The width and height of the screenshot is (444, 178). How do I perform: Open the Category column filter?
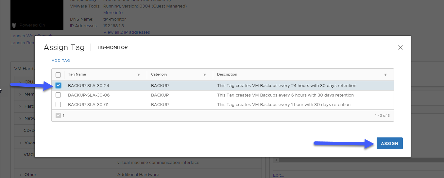point(205,75)
